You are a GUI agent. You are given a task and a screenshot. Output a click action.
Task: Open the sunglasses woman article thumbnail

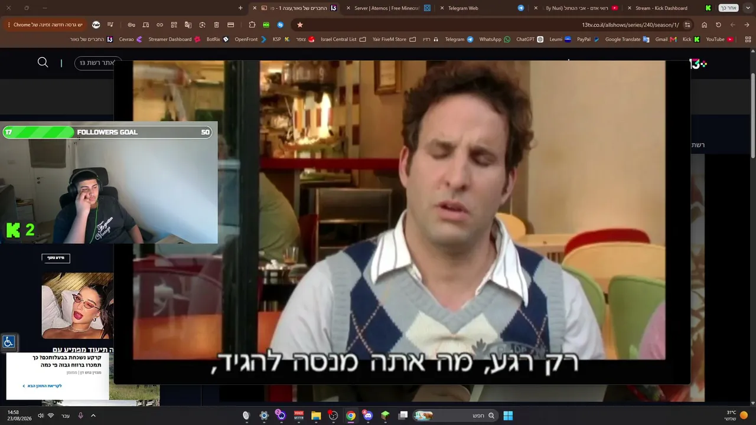[x=77, y=306]
